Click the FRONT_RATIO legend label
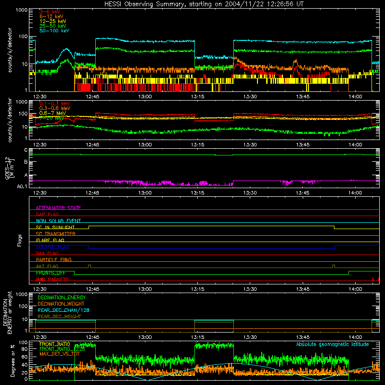Image resolution: width=385 pixels, height=385 pixels. 55,344
